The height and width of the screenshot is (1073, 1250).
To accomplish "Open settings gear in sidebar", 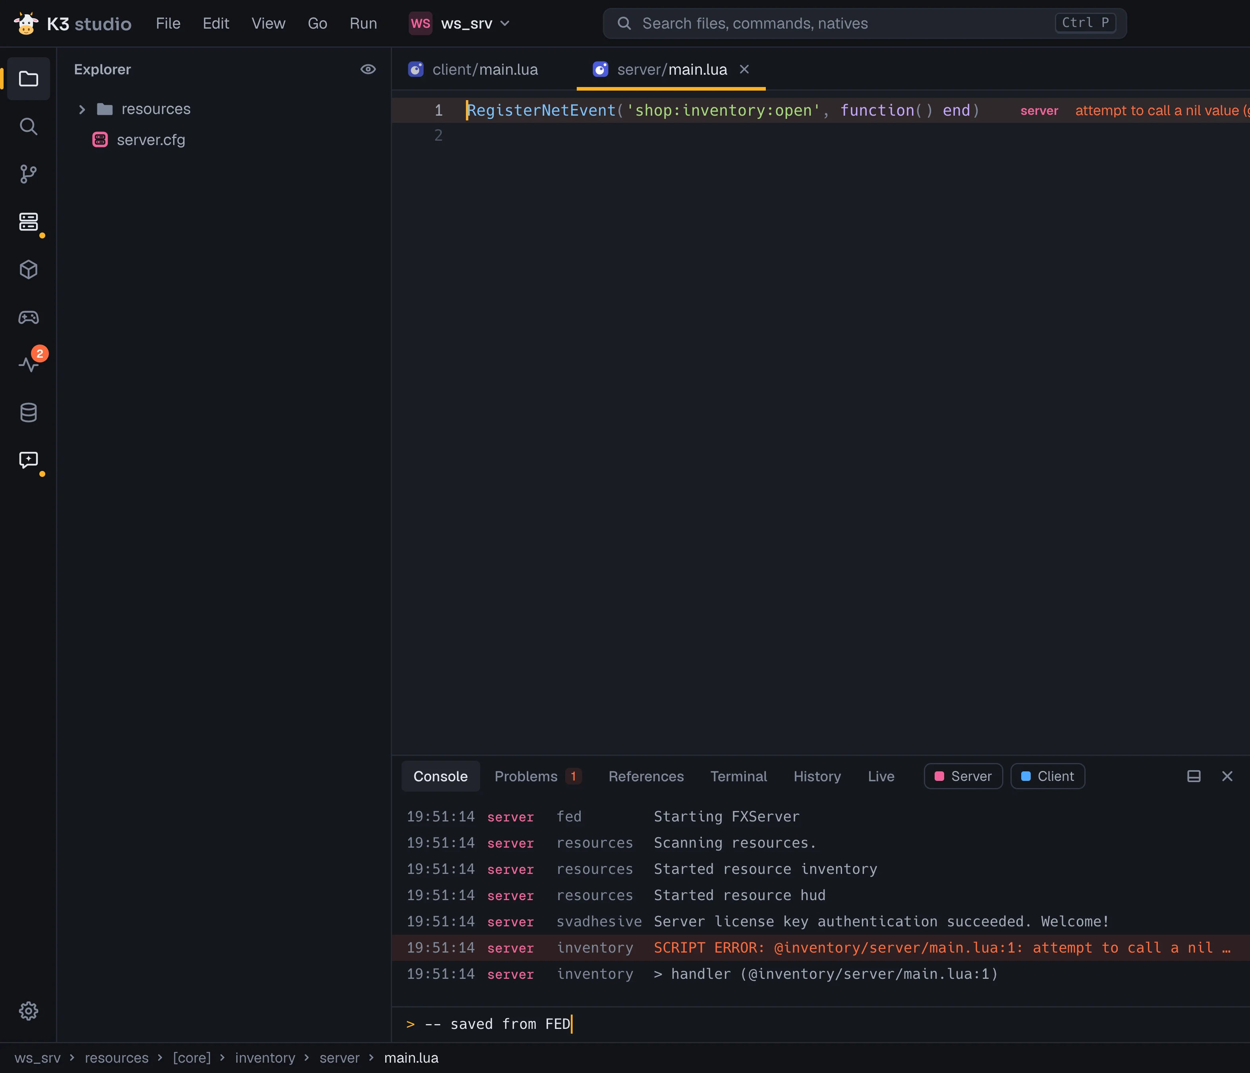I will [28, 1010].
